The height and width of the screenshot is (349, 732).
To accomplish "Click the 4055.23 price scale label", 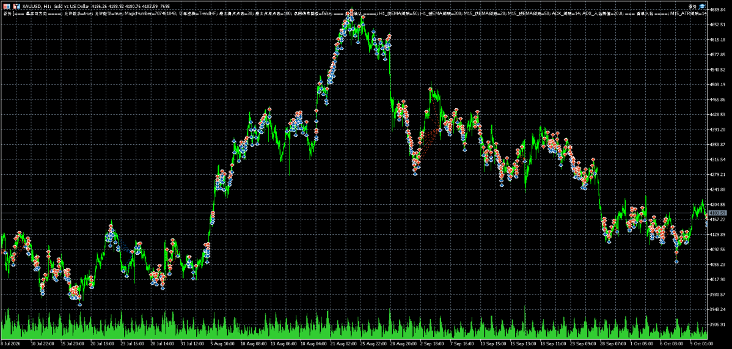I will [x=717, y=265].
